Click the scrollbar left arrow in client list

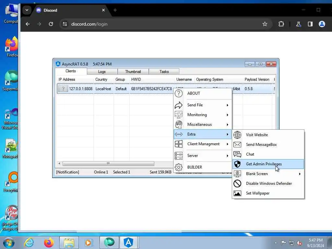coord(60,163)
